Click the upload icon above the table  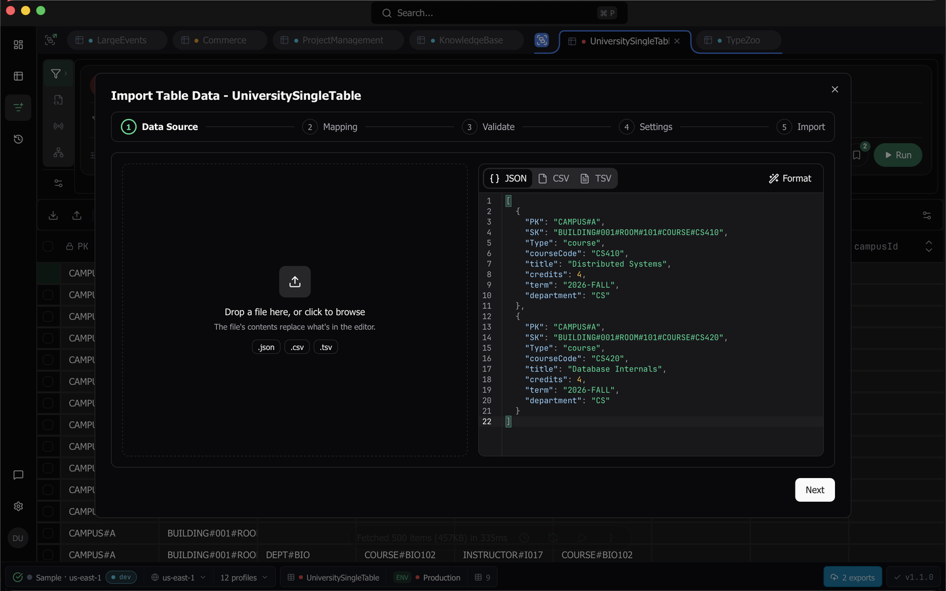tap(77, 215)
